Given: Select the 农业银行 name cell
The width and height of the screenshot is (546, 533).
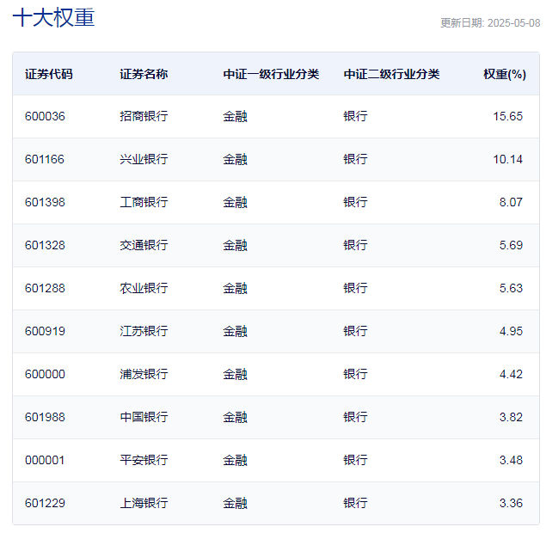Looking at the screenshot, I should 144,288.
